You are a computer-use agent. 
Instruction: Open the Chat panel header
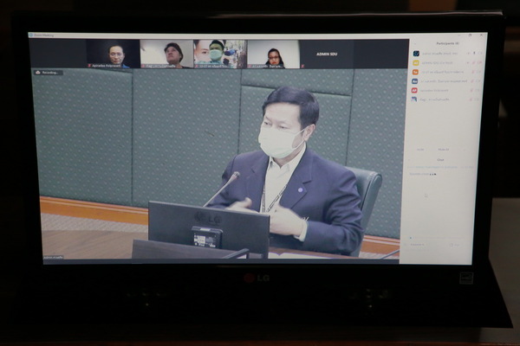pyautogui.click(x=440, y=159)
